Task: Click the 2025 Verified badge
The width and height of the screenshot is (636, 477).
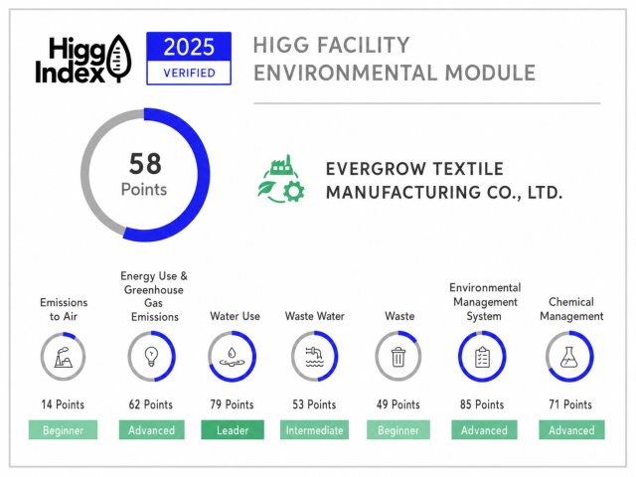Action: (189, 59)
